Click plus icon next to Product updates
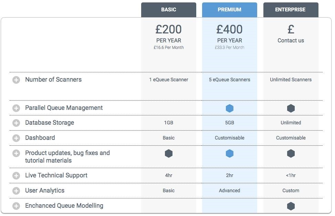335x216 pixels. pos(16,153)
